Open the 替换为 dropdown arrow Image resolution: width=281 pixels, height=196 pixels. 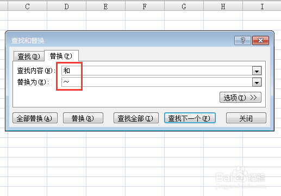pyautogui.click(x=257, y=82)
